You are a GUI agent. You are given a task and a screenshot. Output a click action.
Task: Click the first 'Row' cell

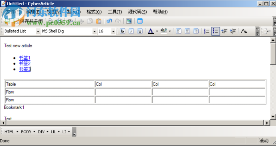click(x=50, y=92)
